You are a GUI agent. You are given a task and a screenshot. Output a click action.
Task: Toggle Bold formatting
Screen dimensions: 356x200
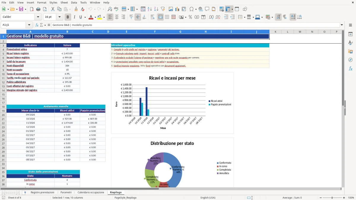tap(68, 17)
